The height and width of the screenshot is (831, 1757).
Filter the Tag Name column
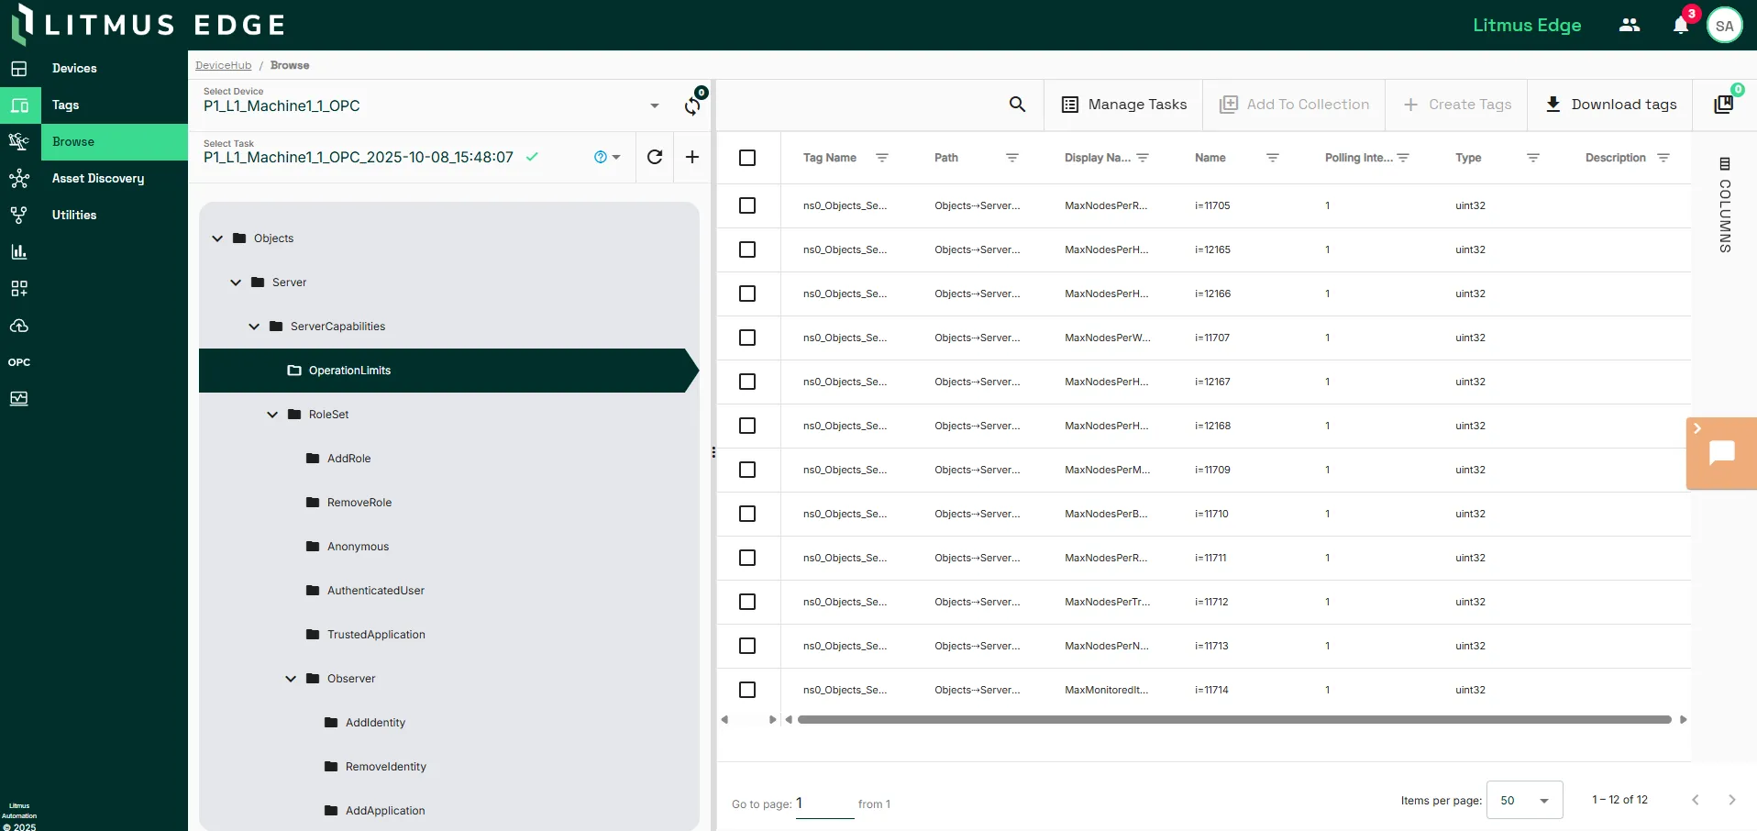(882, 158)
